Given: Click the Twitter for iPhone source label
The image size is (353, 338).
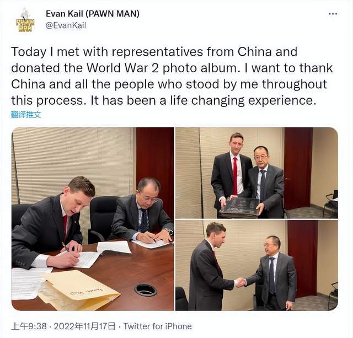Looking at the screenshot, I should (x=157, y=326).
